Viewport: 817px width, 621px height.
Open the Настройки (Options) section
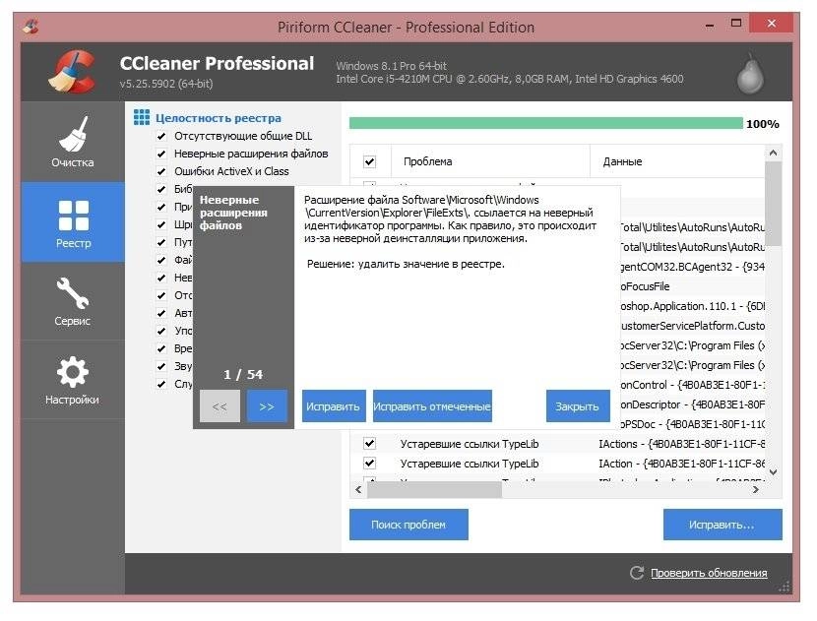point(73,380)
